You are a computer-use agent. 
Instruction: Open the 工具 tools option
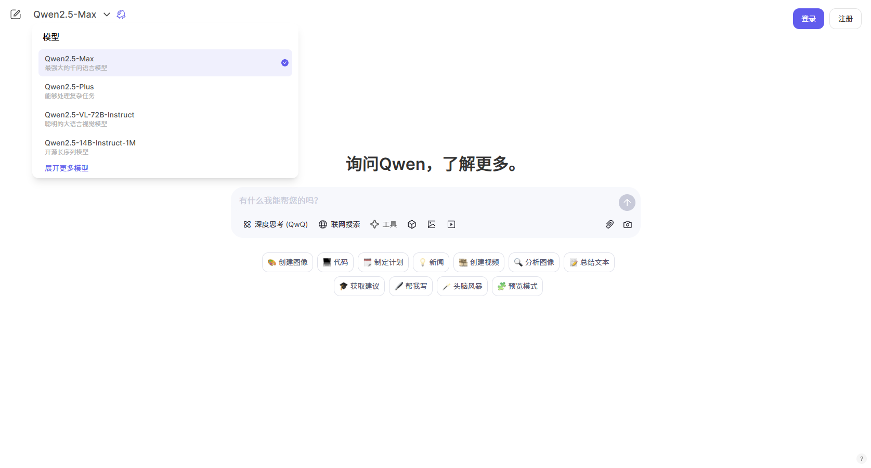point(384,224)
